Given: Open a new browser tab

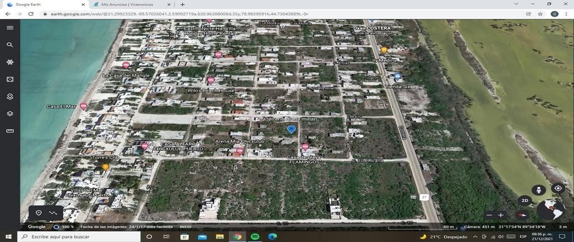Looking at the screenshot, I should point(182,4).
